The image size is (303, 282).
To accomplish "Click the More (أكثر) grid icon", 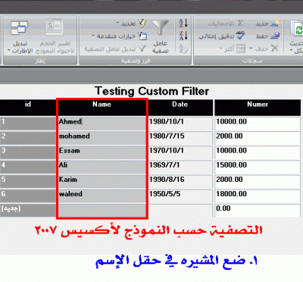I will (x=240, y=49).
